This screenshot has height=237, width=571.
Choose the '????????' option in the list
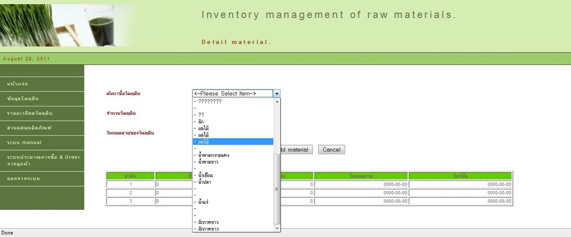coord(233,101)
